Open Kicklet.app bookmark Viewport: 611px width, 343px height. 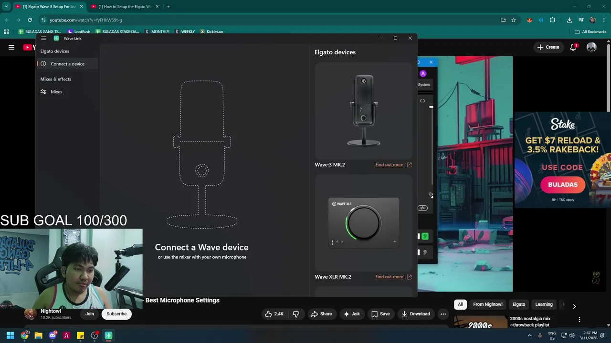[x=211, y=31]
